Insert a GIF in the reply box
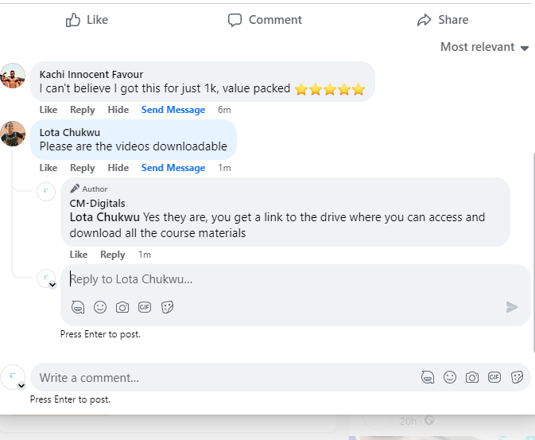The width and height of the screenshot is (535, 440). click(x=145, y=307)
